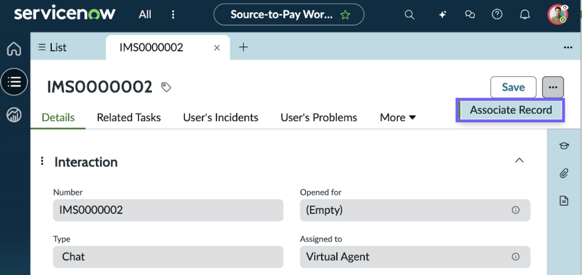
Task: Open global search magnifier
Action: (x=410, y=15)
